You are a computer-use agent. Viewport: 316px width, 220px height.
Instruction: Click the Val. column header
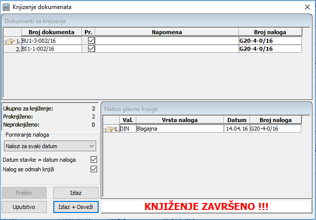pyautogui.click(x=128, y=120)
